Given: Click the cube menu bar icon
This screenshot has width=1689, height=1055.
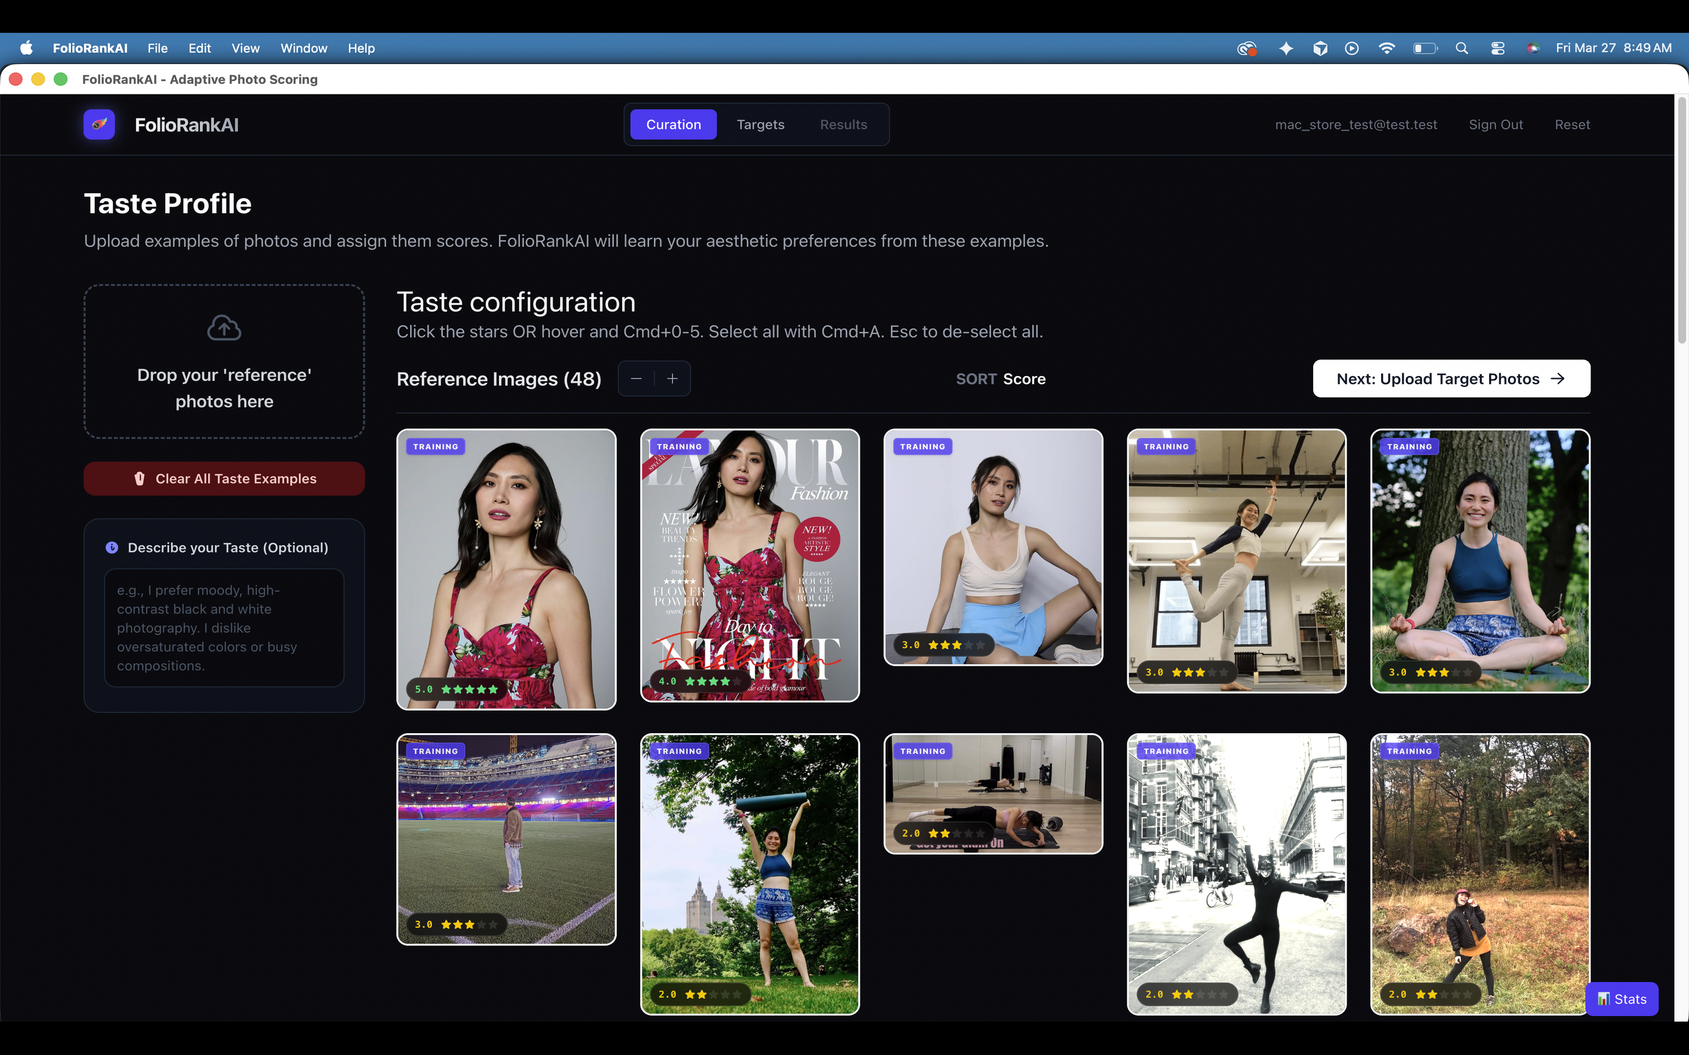Looking at the screenshot, I should click(1320, 48).
